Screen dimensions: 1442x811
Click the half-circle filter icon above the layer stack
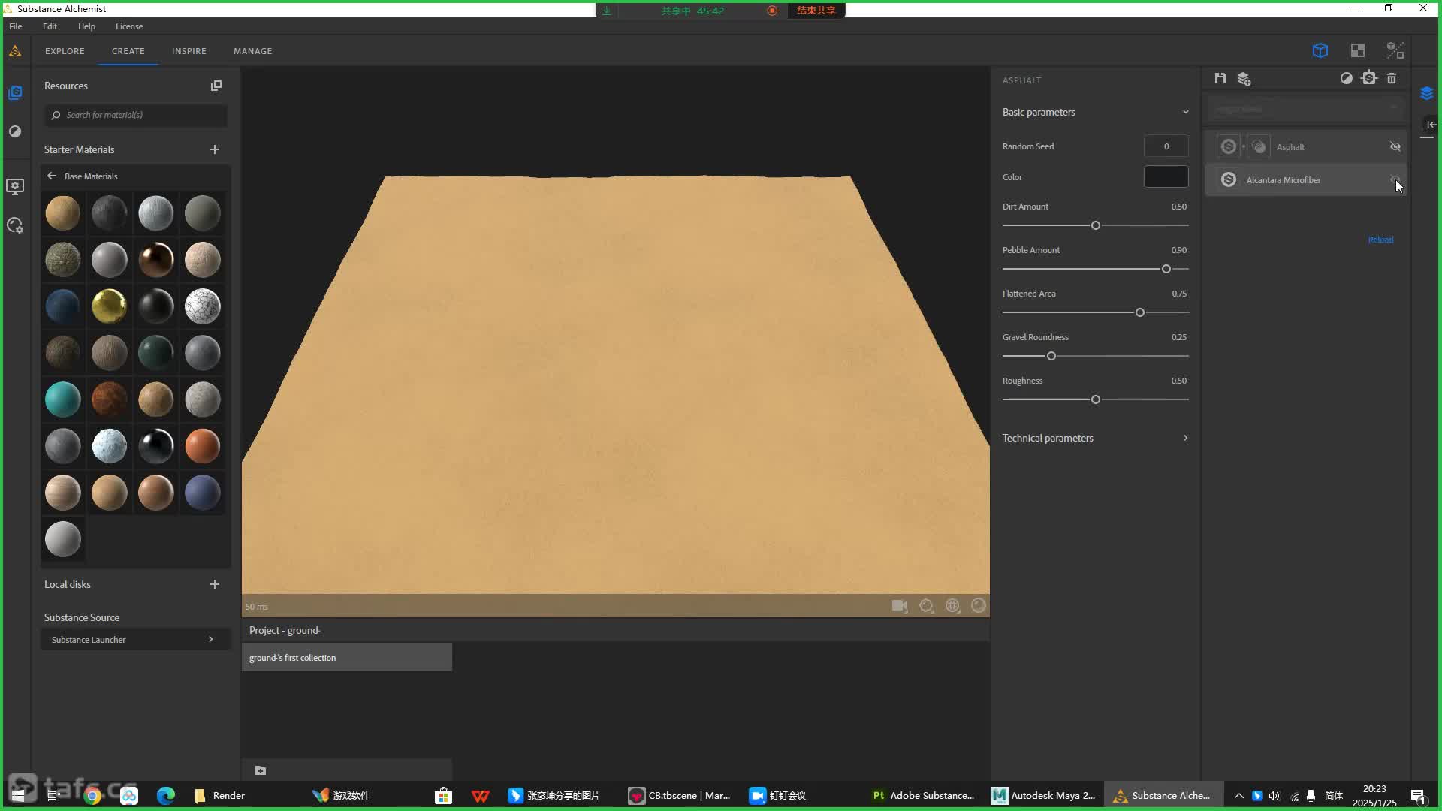pos(1347,78)
